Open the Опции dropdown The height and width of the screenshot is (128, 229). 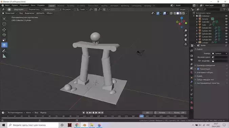coord(183,9)
